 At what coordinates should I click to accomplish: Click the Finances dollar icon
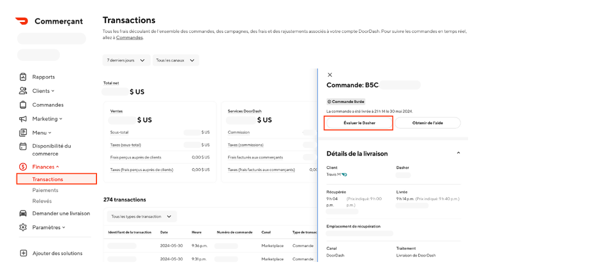pyautogui.click(x=23, y=167)
